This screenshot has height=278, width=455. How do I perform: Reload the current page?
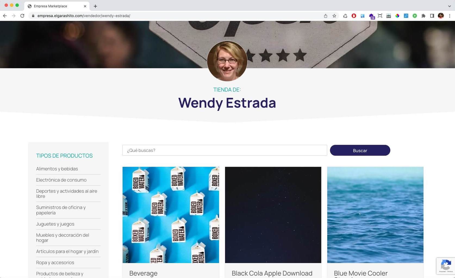(x=22, y=16)
